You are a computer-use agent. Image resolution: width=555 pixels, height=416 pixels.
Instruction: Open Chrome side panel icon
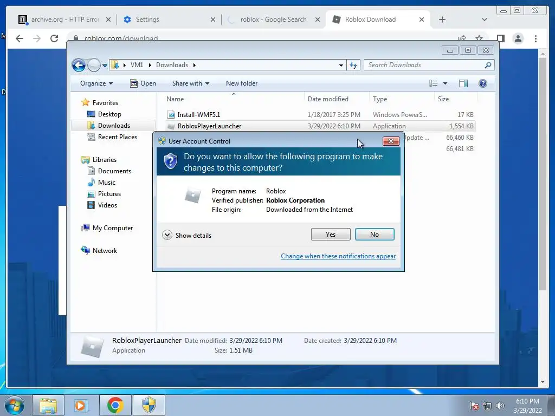click(500, 38)
